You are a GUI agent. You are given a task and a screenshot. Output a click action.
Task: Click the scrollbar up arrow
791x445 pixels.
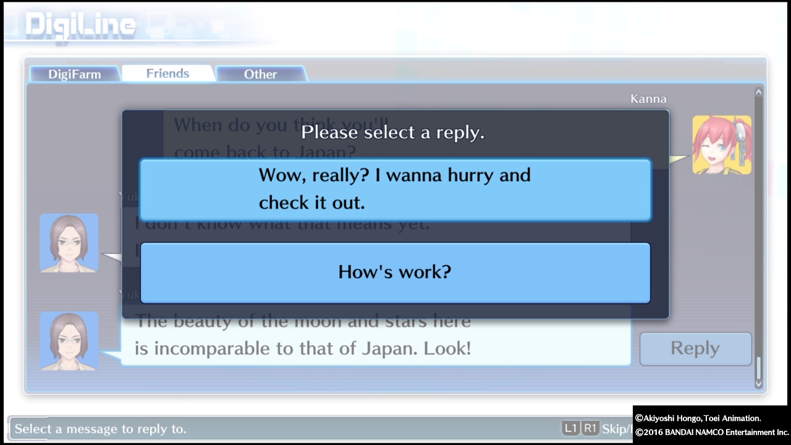(759, 92)
